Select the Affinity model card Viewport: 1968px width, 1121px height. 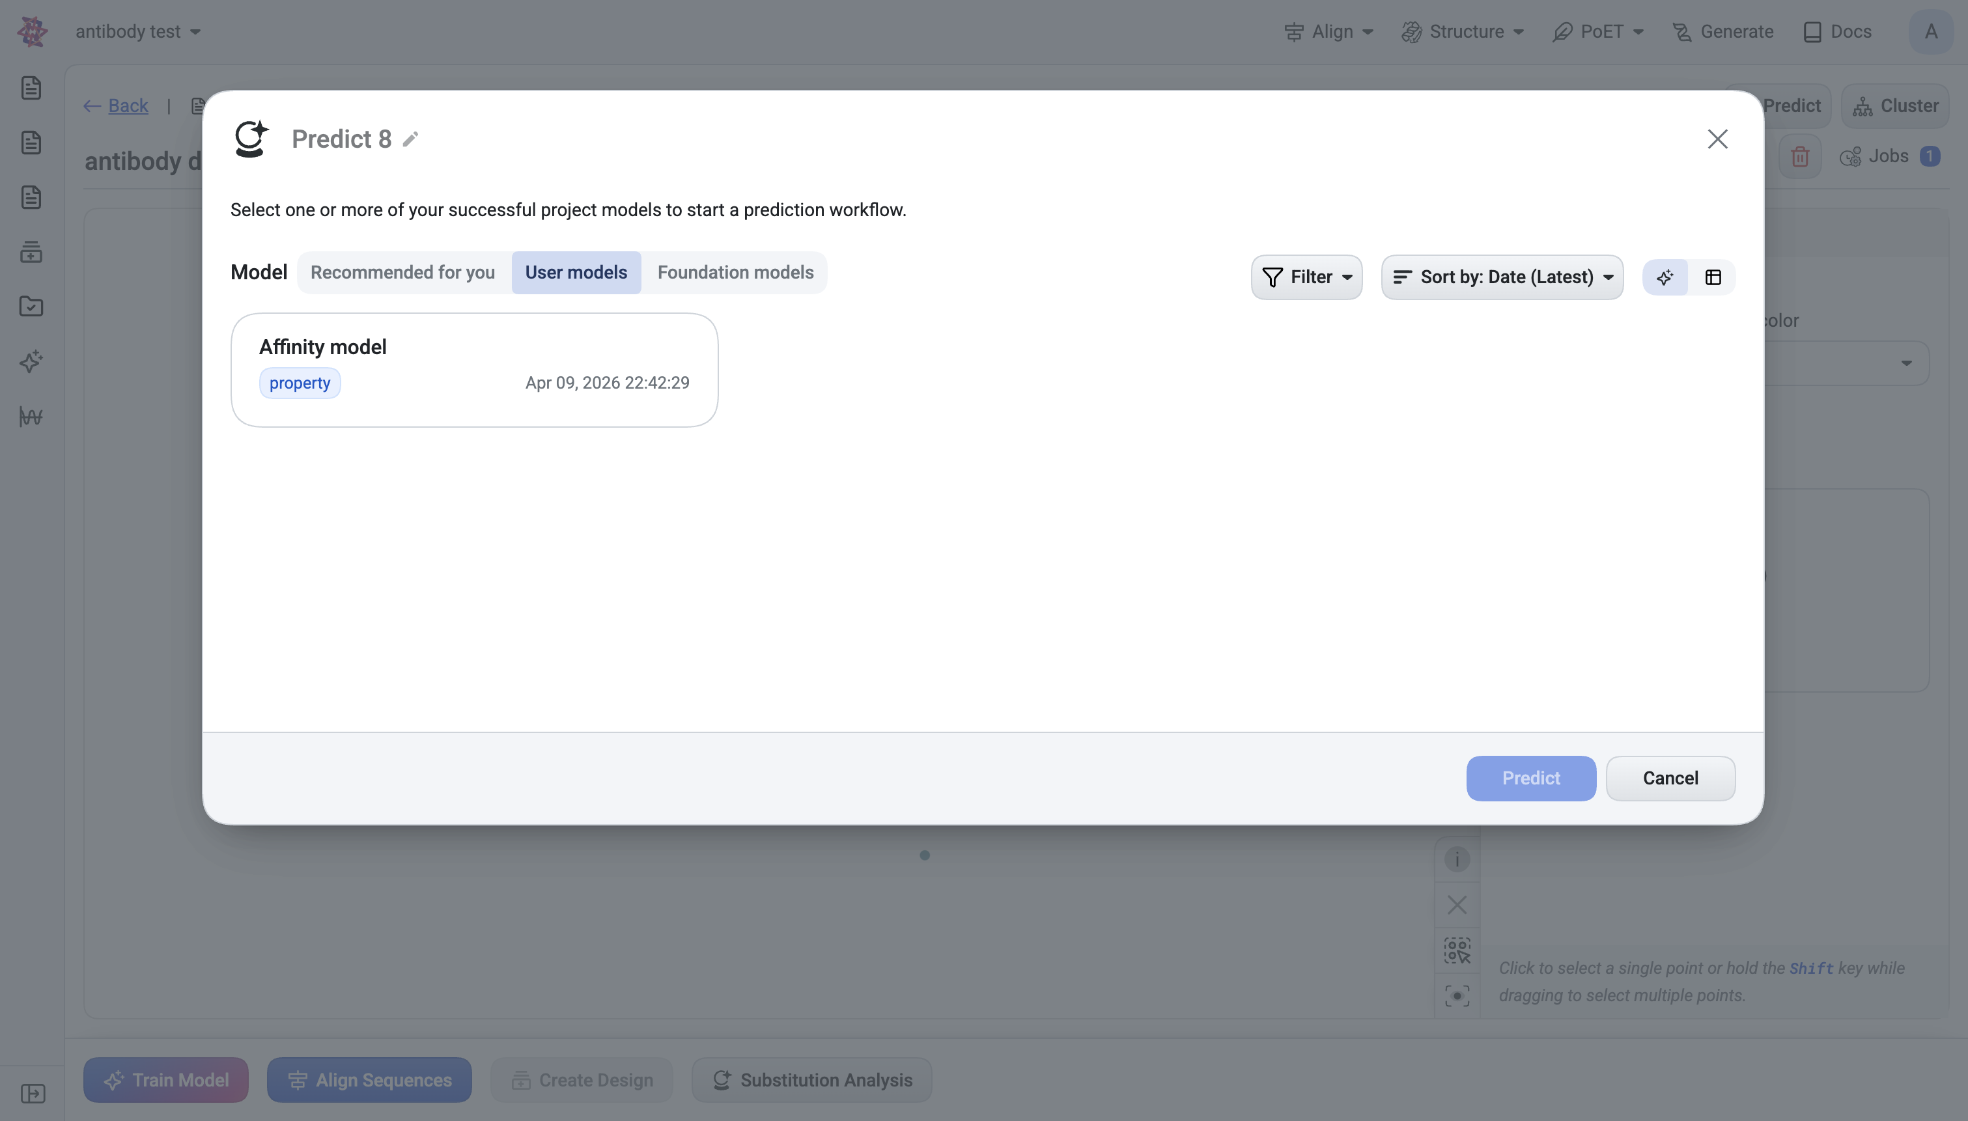(474, 370)
